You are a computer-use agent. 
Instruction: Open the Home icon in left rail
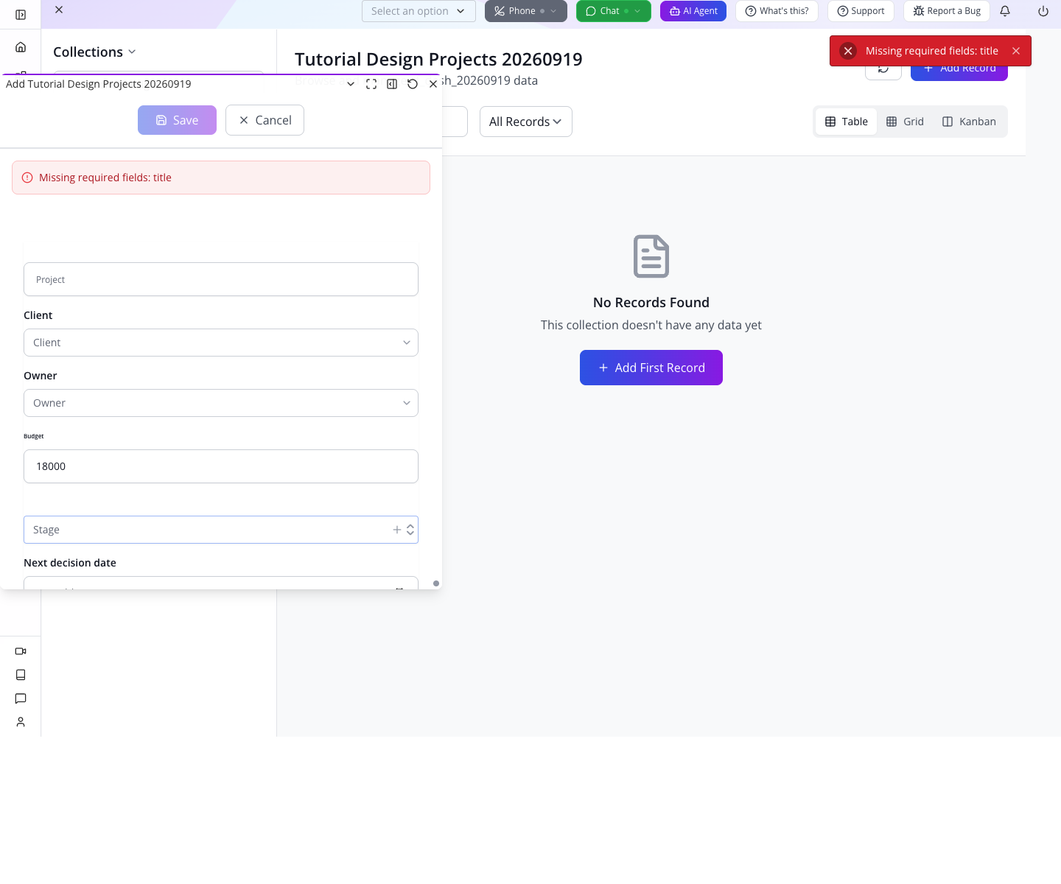pyautogui.click(x=21, y=47)
